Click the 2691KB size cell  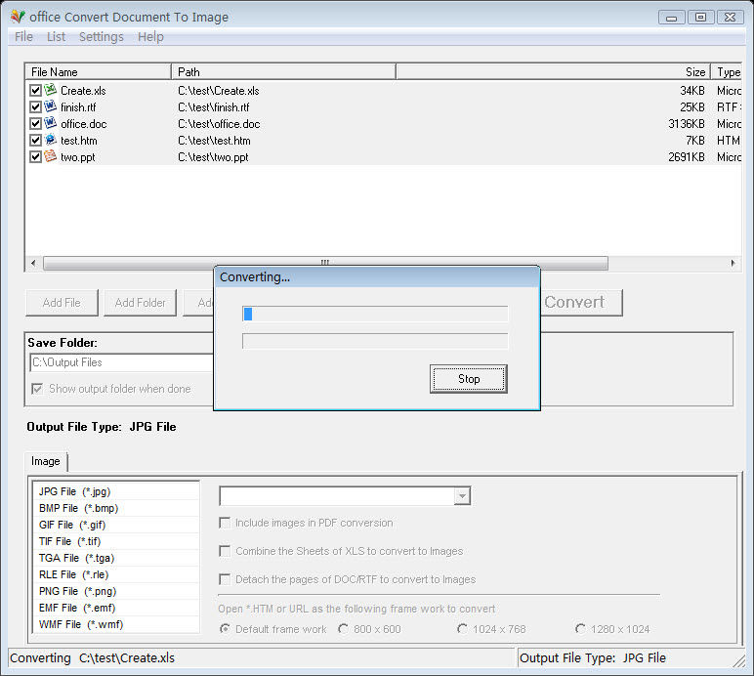(687, 157)
